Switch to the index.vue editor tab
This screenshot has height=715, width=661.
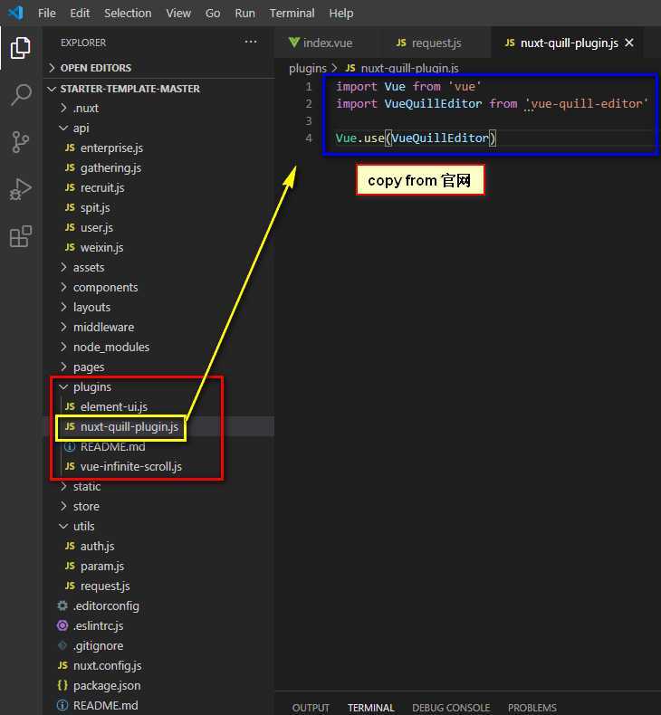click(x=328, y=43)
